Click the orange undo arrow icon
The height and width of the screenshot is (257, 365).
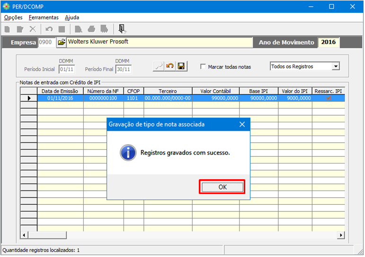tap(170, 66)
